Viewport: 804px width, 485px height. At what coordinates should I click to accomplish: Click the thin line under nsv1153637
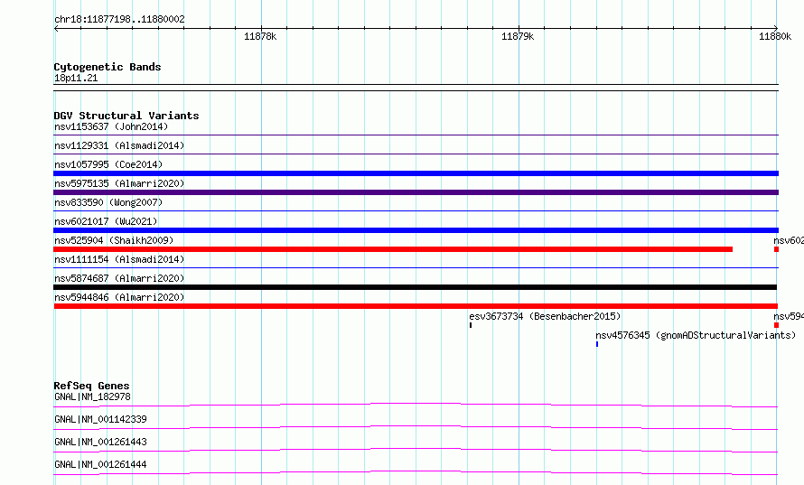(x=416, y=135)
